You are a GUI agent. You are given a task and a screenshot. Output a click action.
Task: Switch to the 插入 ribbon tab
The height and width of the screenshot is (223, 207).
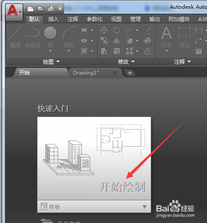point(54,19)
